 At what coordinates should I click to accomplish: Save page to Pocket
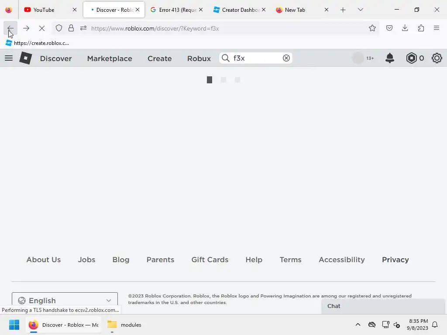tap(389, 28)
